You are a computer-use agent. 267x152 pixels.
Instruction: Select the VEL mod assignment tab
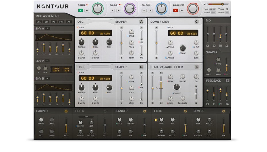(39, 22)
